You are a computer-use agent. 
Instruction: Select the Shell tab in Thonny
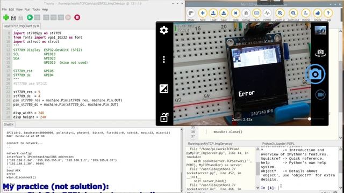(x=7, y=124)
